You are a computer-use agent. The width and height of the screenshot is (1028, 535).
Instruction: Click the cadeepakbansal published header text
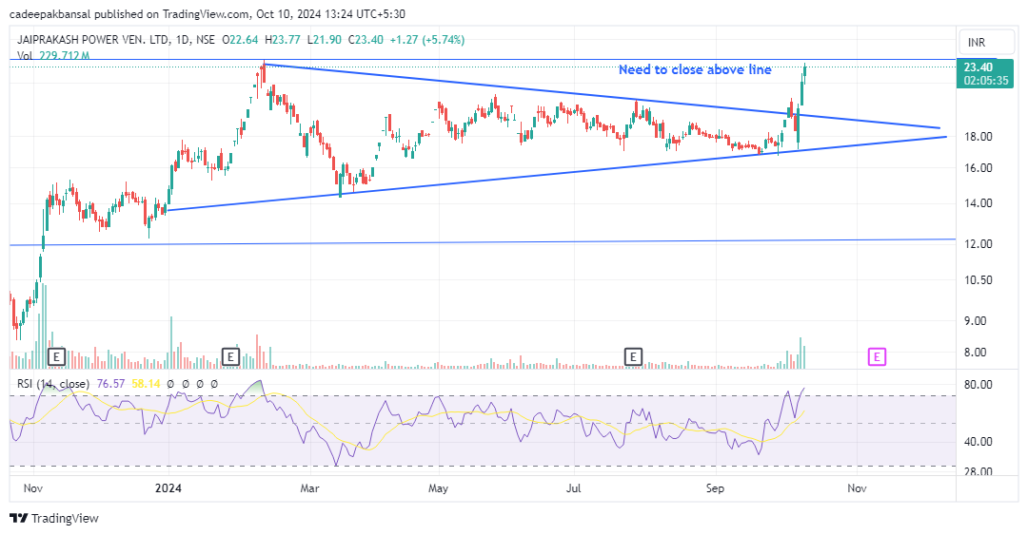point(208,13)
